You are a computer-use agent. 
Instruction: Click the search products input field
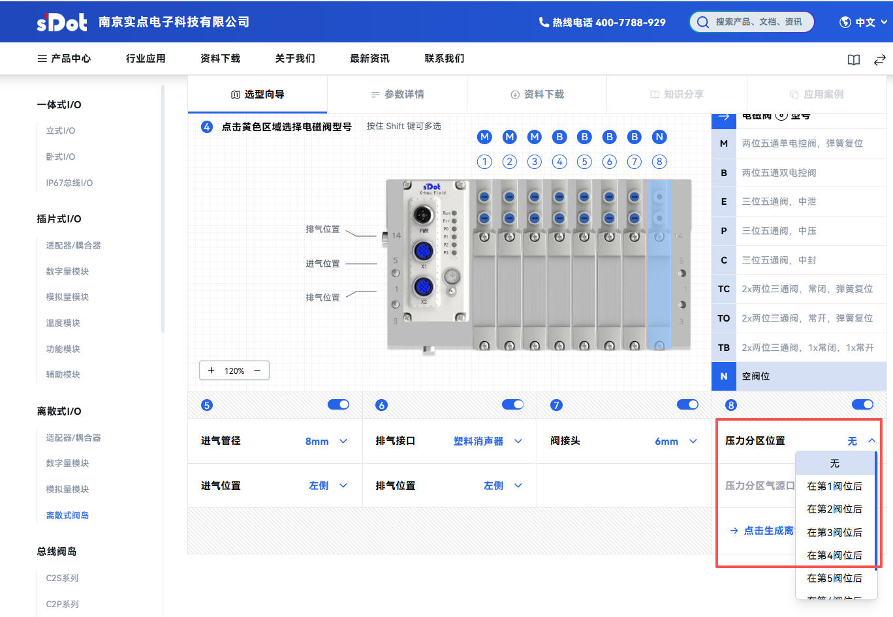[759, 22]
